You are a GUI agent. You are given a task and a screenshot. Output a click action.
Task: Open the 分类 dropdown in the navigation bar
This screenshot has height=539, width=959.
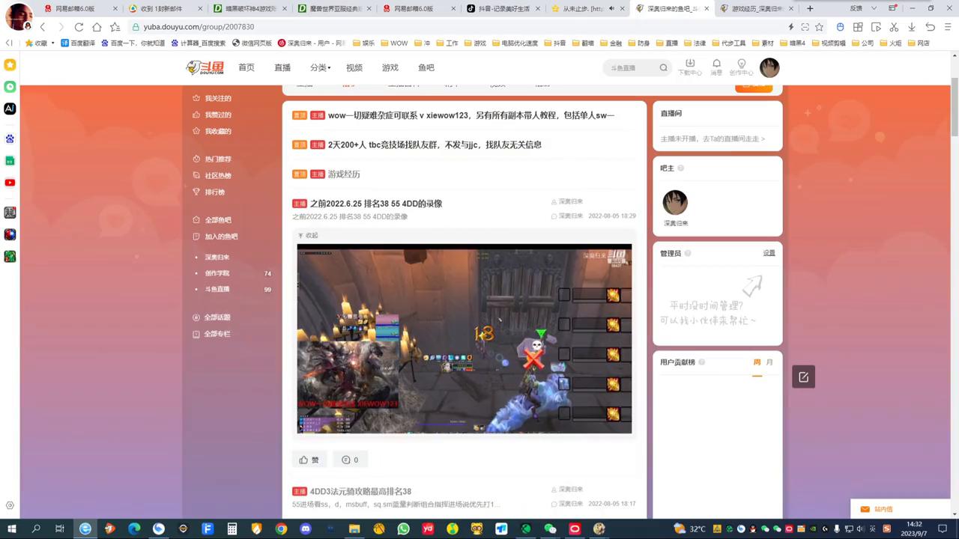click(x=319, y=67)
